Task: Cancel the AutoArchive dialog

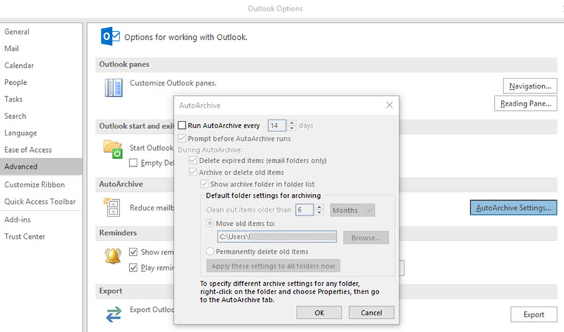Action: coord(371,313)
